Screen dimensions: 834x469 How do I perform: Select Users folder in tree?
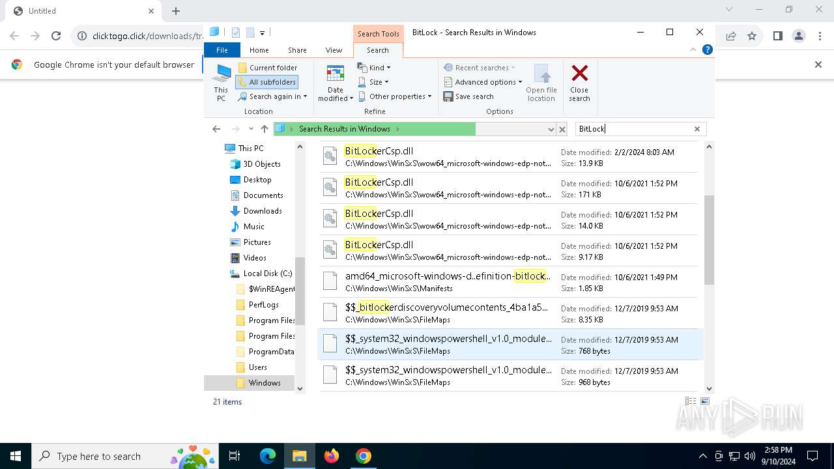(257, 367)
